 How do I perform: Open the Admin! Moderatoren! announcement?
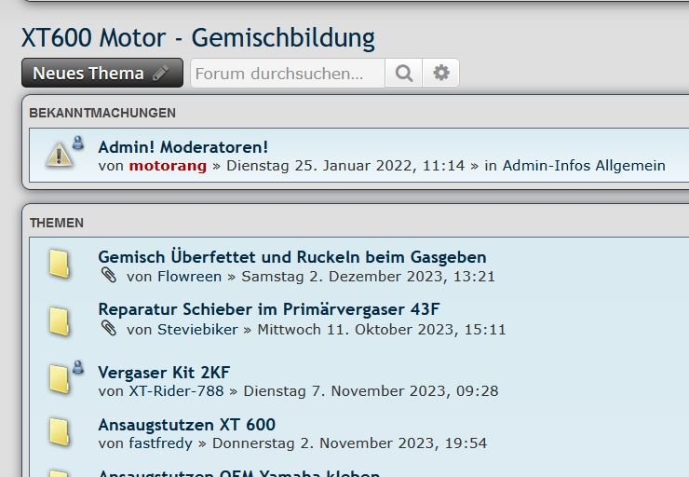(182, 146)
